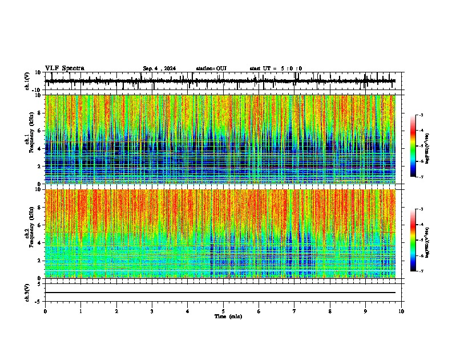Image resolution: width=452 pixels, height=349 pixels.
Task: Click time axis tick label "8"
Action: [330, 311]
